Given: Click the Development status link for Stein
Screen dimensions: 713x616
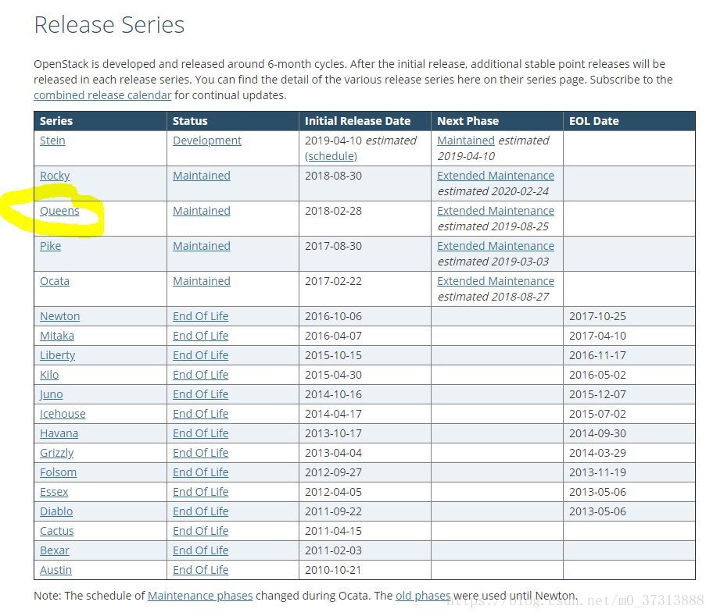Looking at the screenshot, I should (x=207, y=141).
